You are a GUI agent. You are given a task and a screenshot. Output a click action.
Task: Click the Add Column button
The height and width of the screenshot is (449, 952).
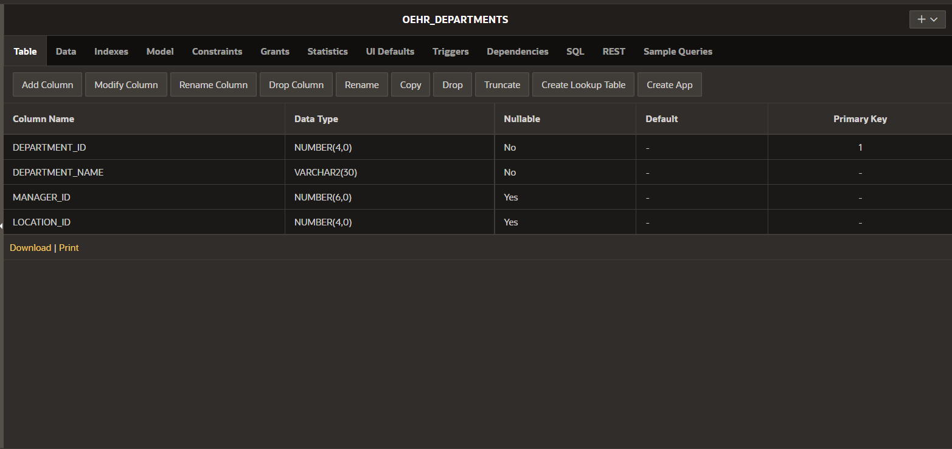pos(47,84)
